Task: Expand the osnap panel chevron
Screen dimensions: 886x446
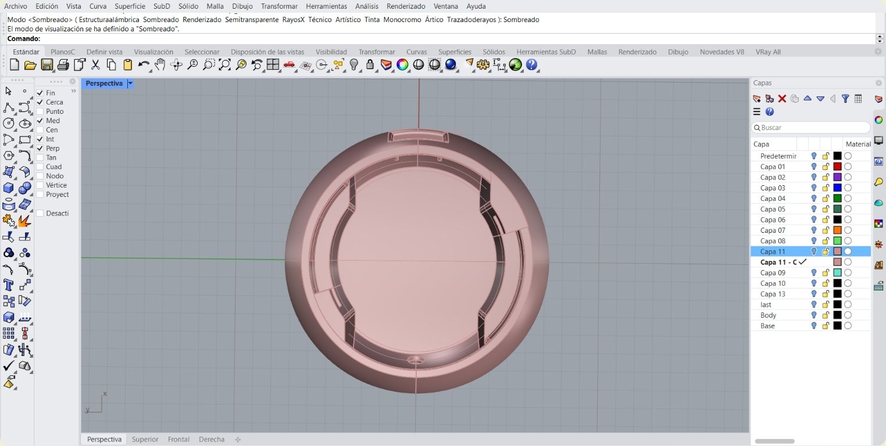Action: [73, 91]
